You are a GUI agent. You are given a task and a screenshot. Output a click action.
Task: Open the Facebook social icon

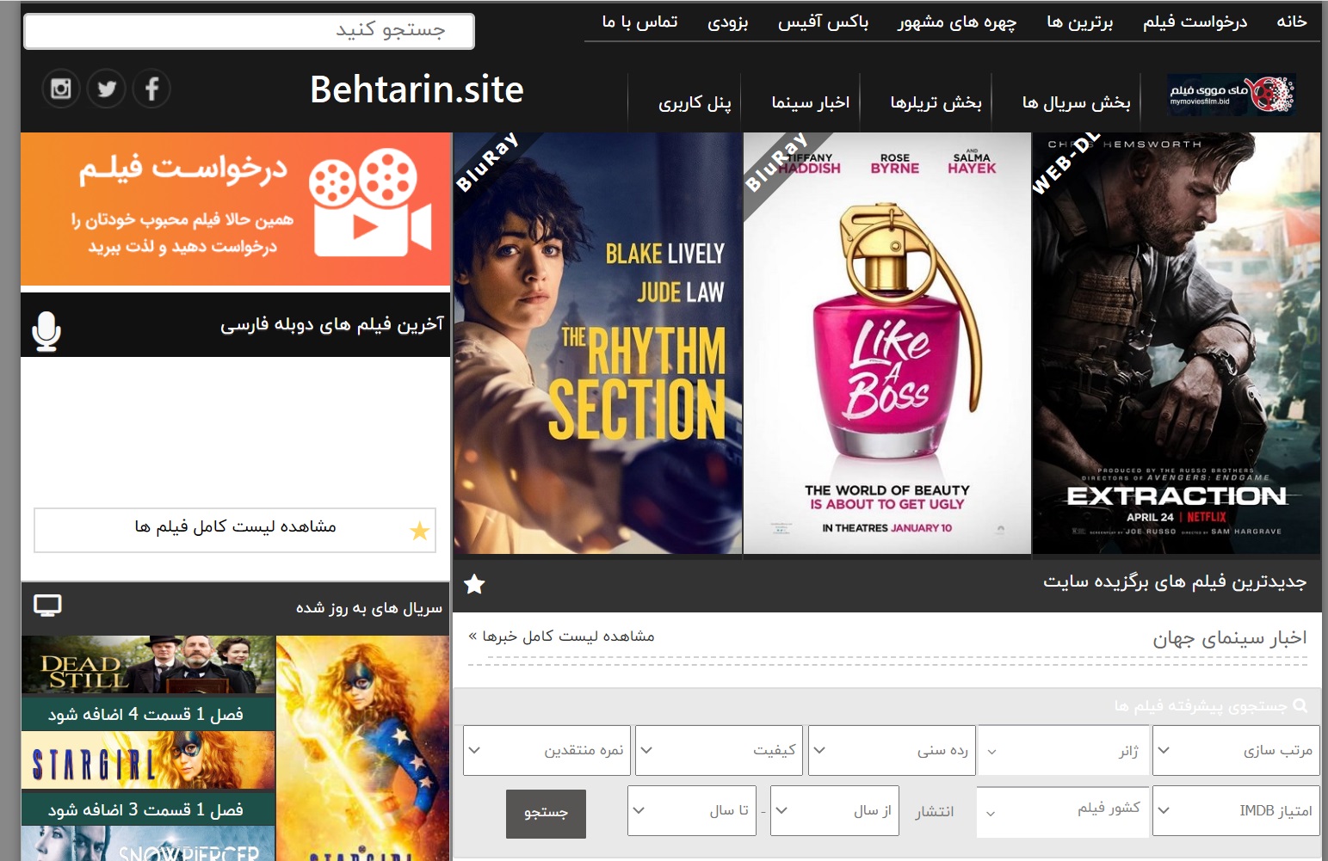(152, 89)
